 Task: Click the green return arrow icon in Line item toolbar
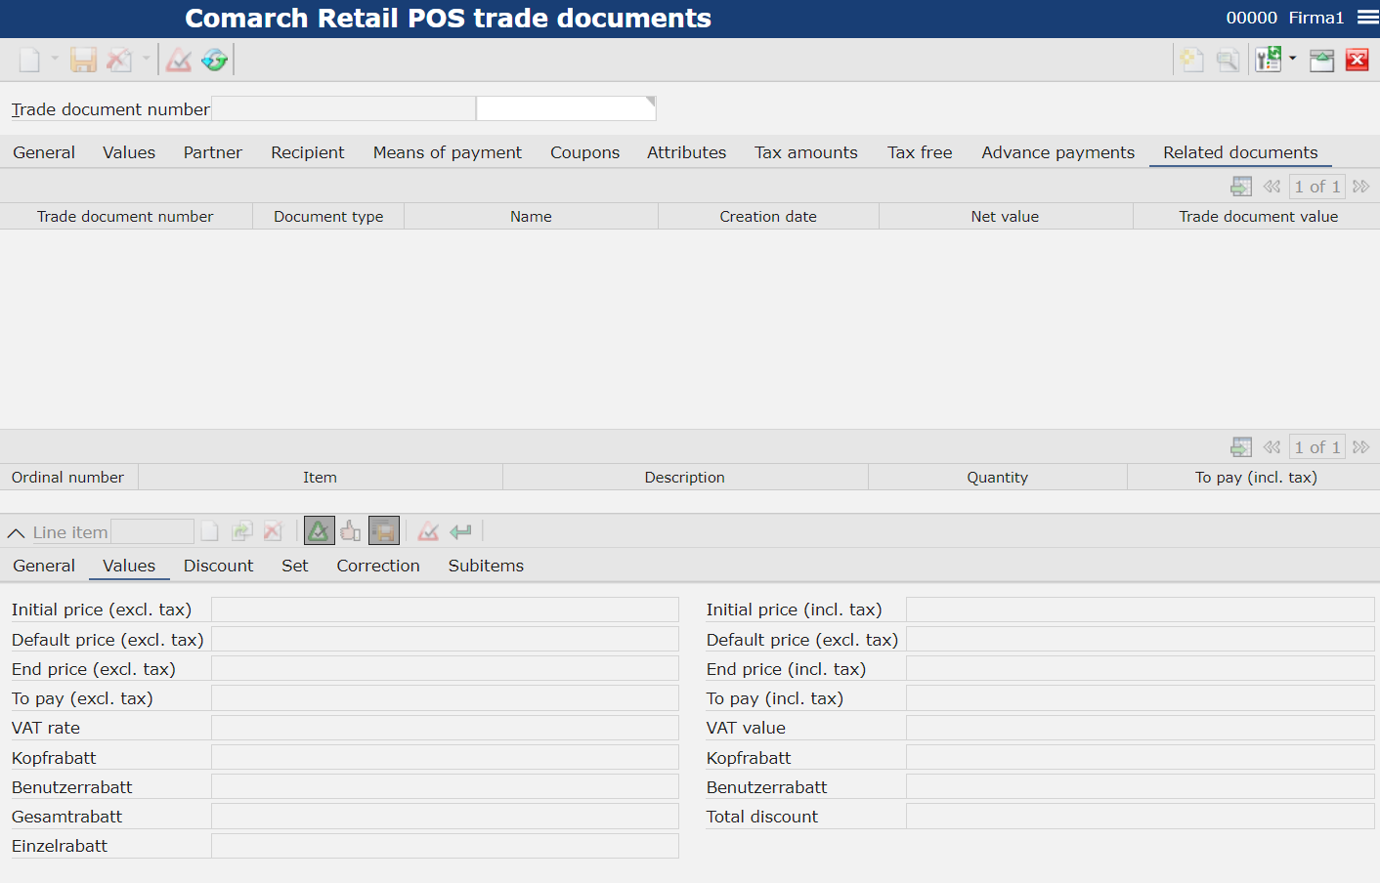tap(460, 531)
